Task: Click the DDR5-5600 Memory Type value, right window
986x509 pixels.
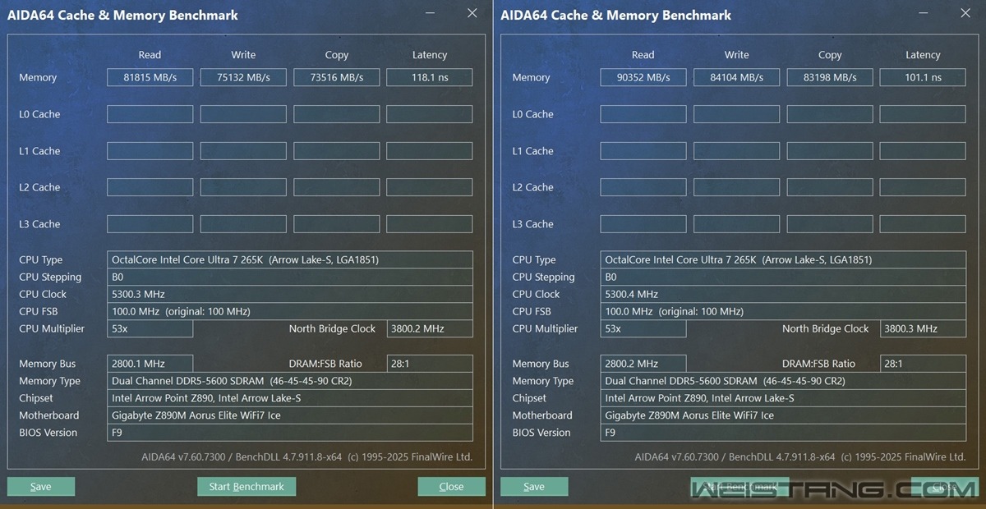Action: pos(783,381)
